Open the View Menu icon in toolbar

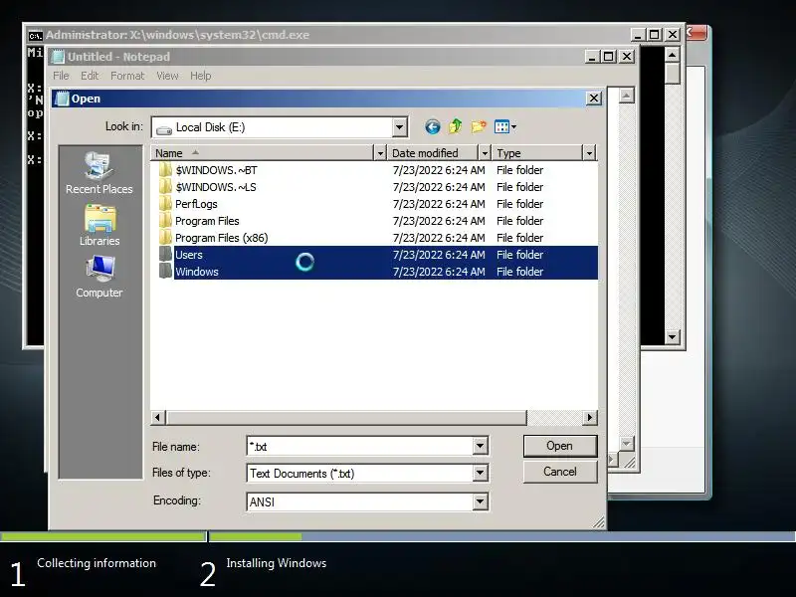click(x=501, y=127)
